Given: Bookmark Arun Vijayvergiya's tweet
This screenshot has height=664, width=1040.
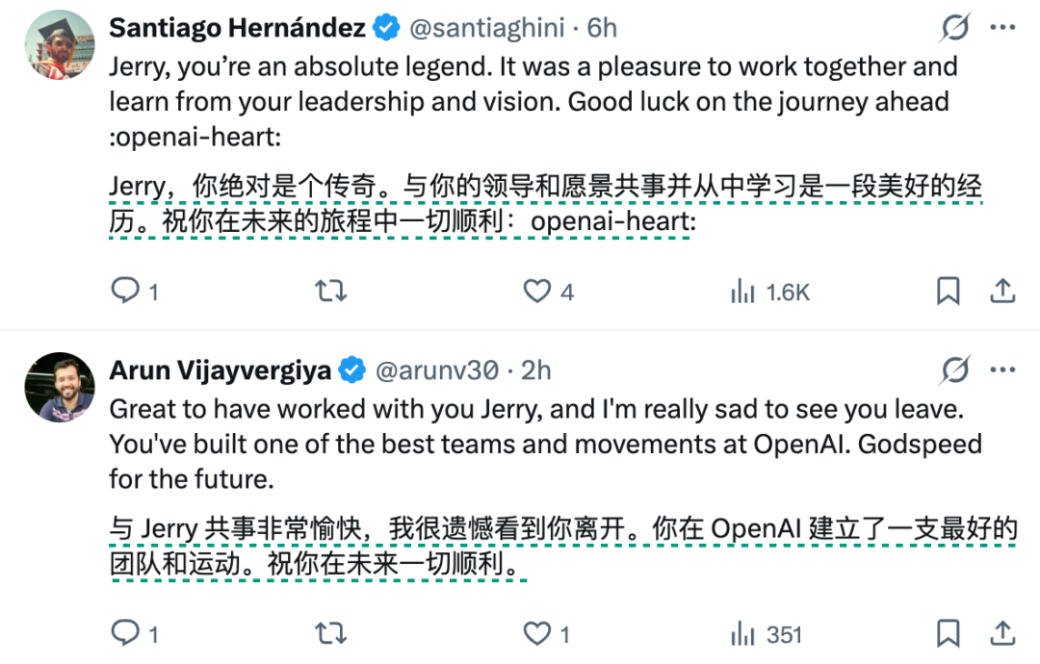Looking at the screenshot, I should pyautogui.click(x=949, y=633).
